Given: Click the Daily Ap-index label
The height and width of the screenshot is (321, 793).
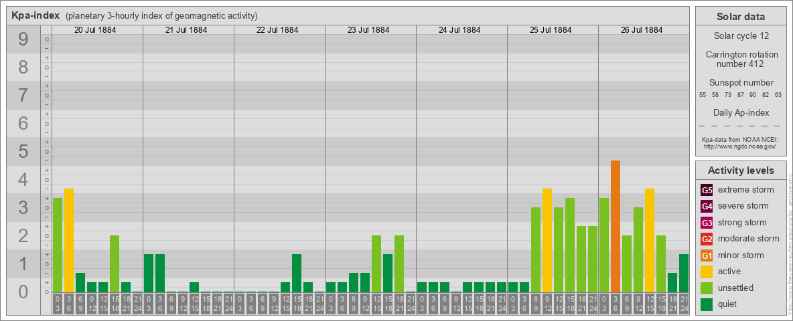Looking at the screenshot, I should click(740, 112).
